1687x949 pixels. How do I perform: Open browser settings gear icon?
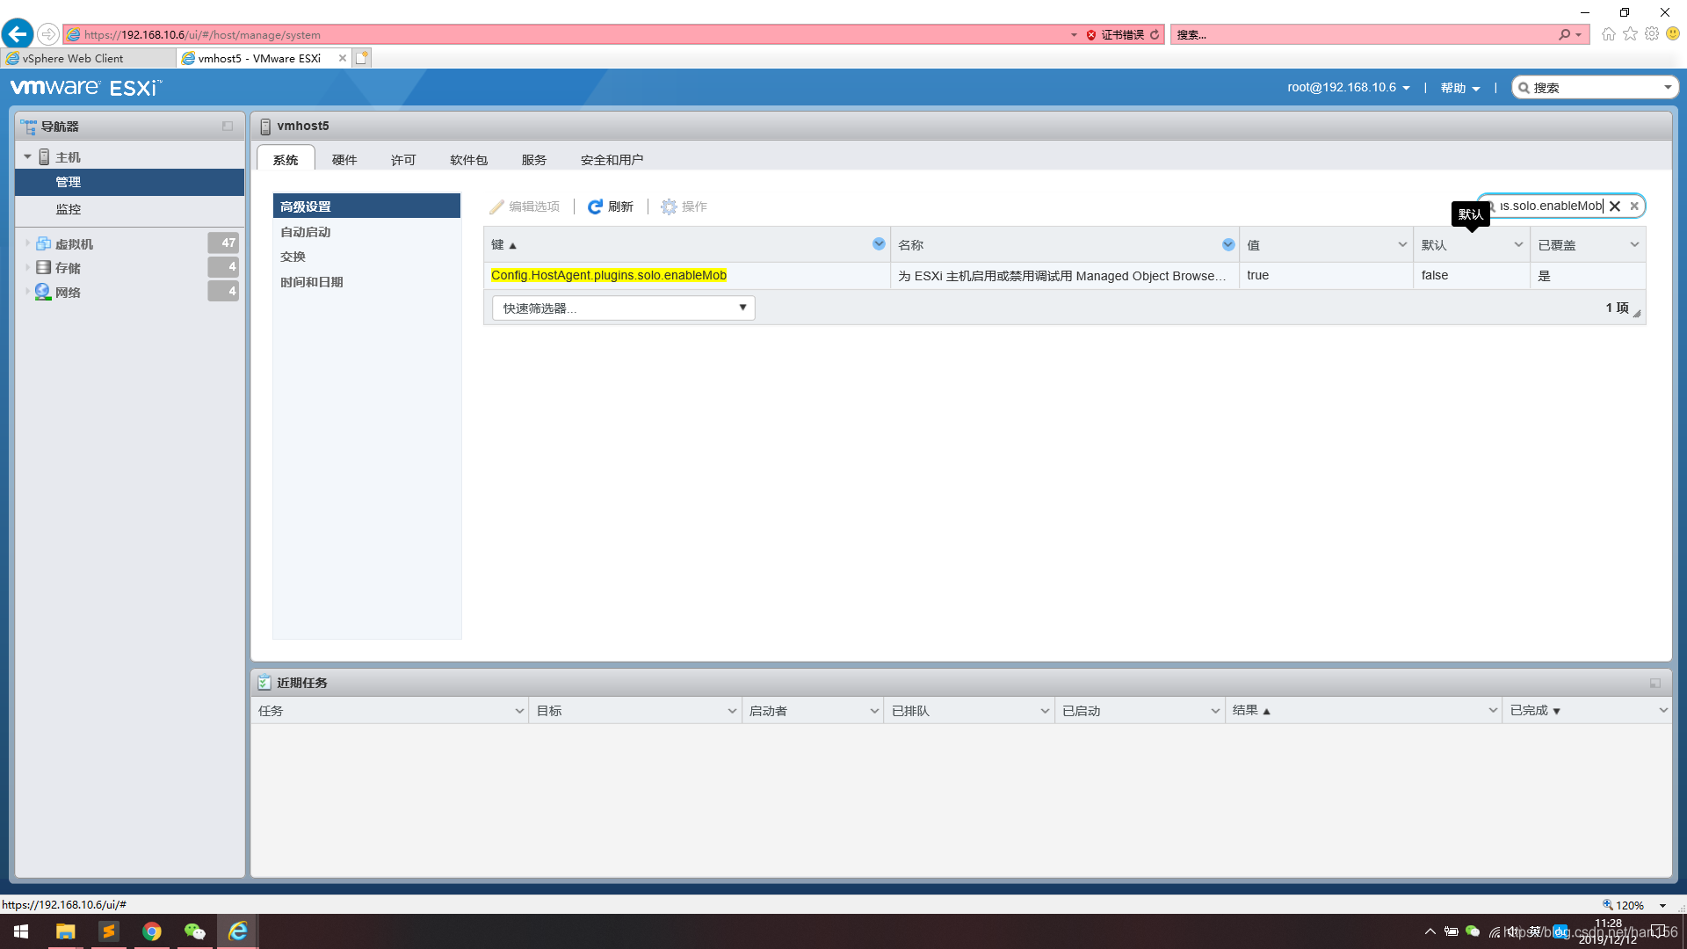[1652, 34]
